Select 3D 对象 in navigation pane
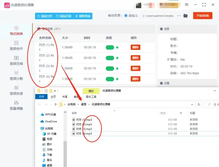219x167 pixels. coord(49,134)
